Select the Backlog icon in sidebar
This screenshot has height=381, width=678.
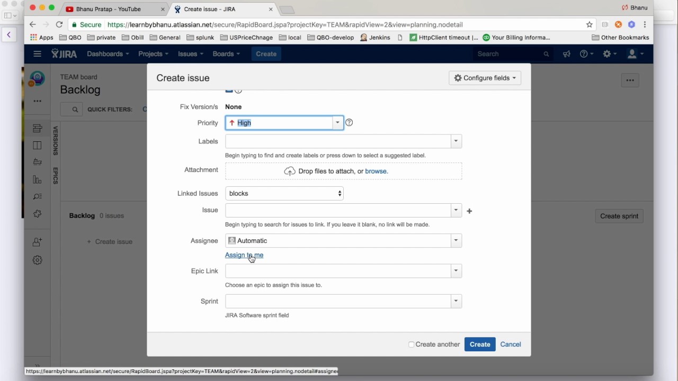point(37,129)
